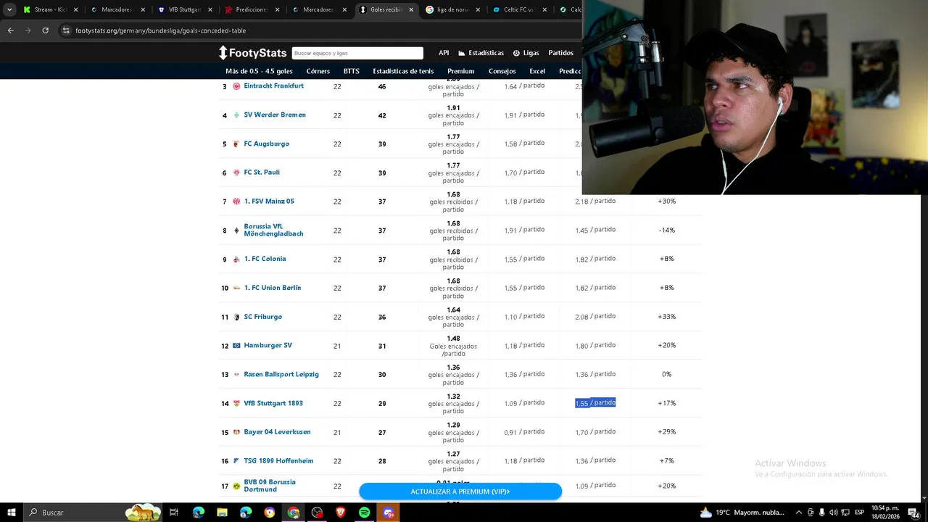Open Spotify from the taskbar
Screen dimensions: 928x522
(365, 513)
